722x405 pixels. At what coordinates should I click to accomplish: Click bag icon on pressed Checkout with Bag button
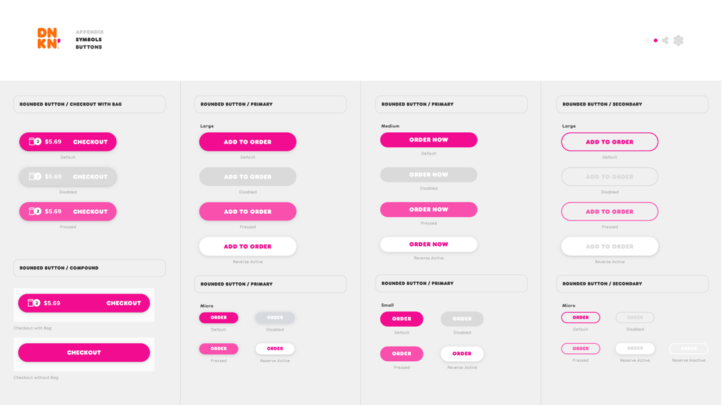[x=32, y=211]
